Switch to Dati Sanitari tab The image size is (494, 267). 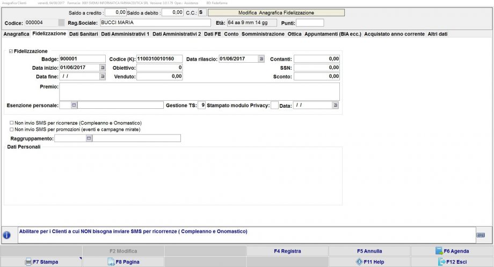point(83,34)
